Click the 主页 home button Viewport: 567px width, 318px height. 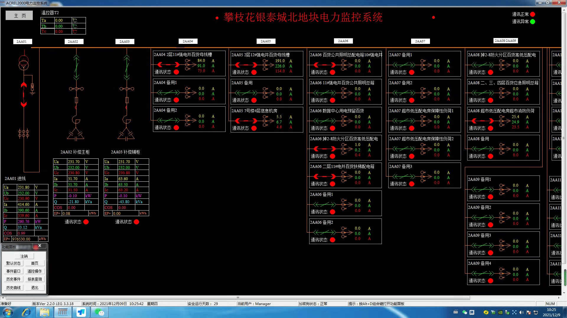(x=19, y=16)
